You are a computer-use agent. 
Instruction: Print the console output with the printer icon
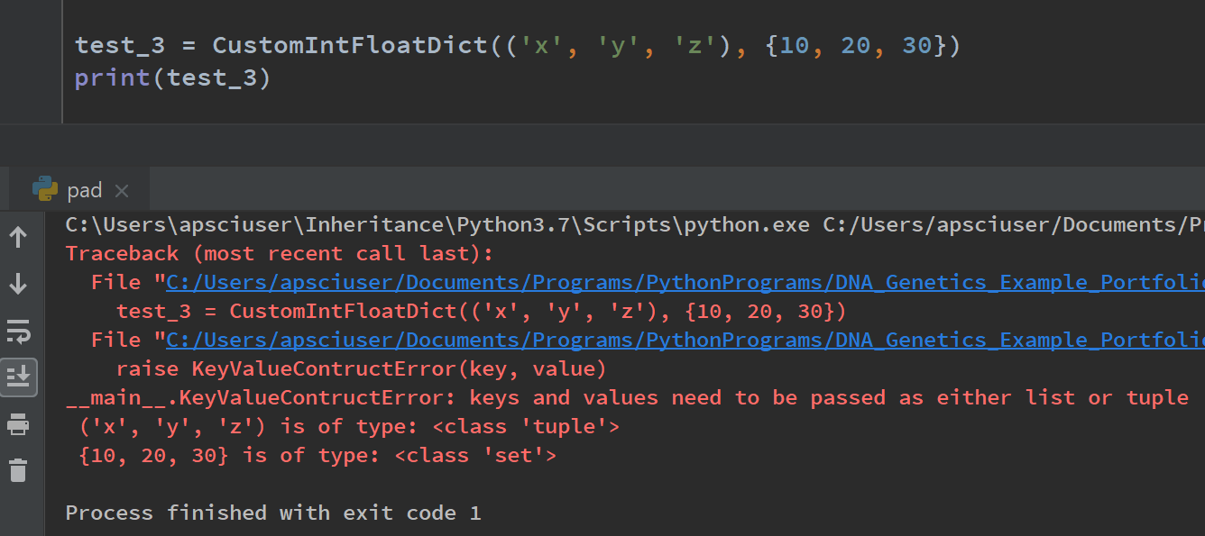coord(18,423)
